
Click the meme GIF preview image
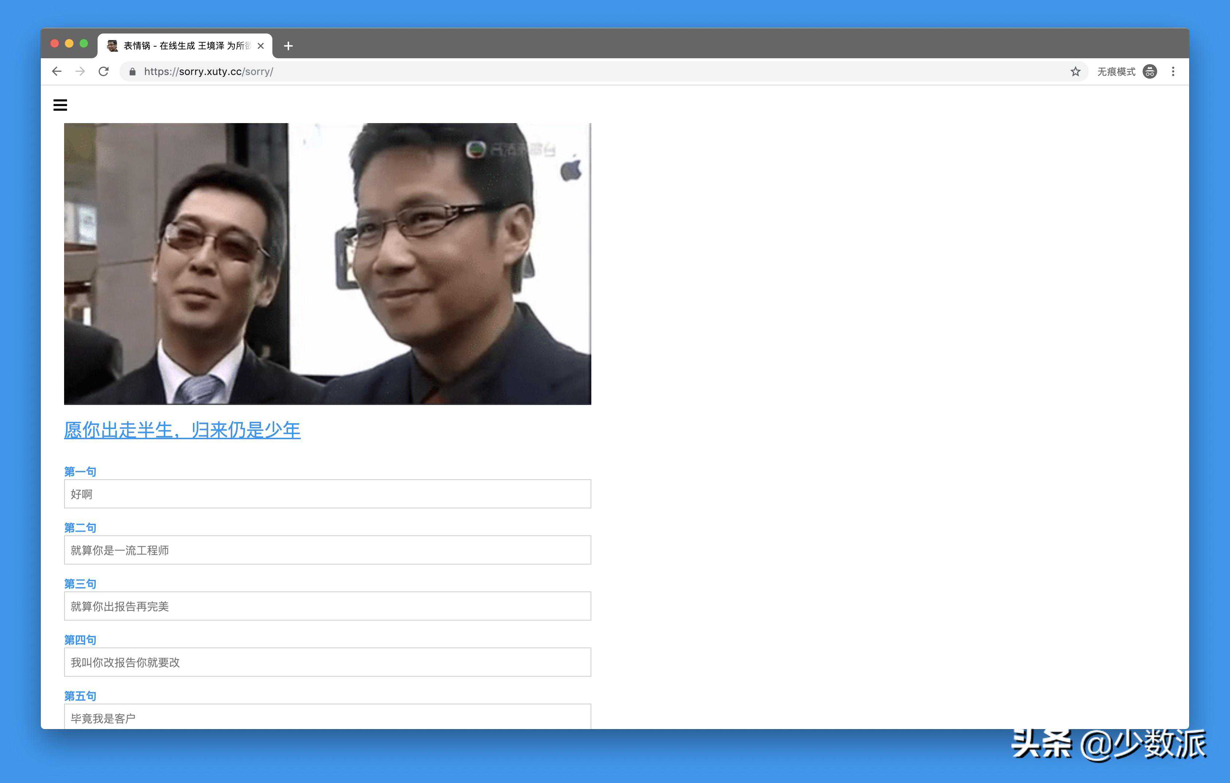[x=327, y=264]
